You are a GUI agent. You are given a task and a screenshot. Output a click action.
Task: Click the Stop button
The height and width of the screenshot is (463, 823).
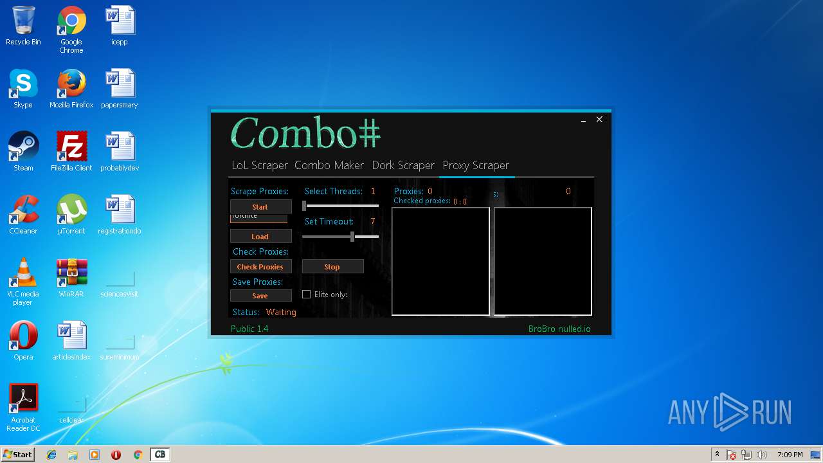click(332, 267)
